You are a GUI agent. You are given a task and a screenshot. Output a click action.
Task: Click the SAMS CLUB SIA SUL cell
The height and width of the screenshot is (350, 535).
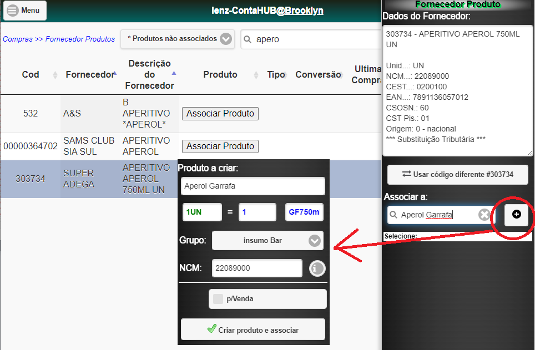[89, 146]
